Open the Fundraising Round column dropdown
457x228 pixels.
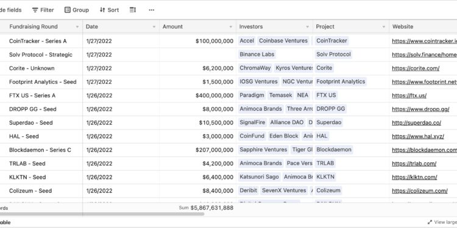pos(77,27)
